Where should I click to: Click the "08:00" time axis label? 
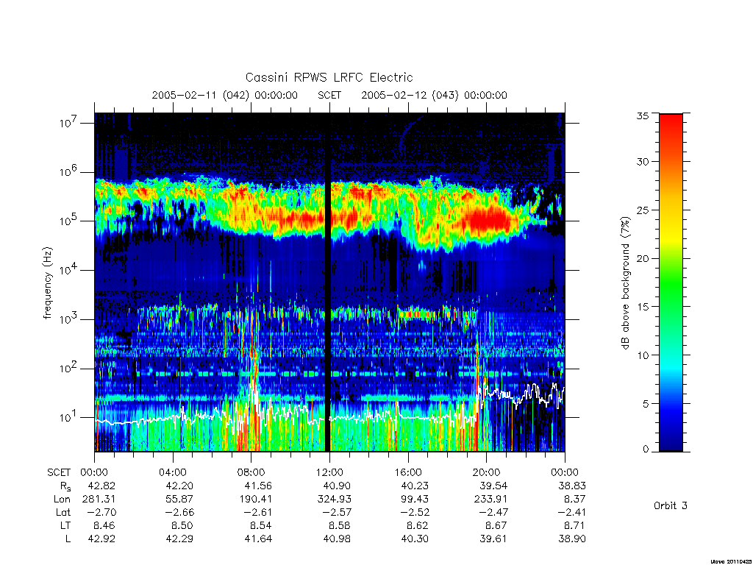tap(251, 472)
